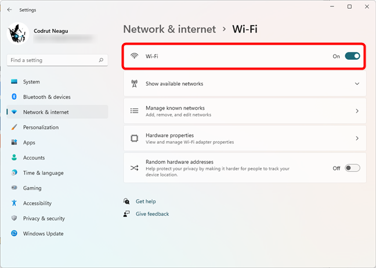The width and height of the screenshot is (376, 268).
Task: Click the Codrut Neagu account name
Action: pyautogui.click(x=51, y=31)
